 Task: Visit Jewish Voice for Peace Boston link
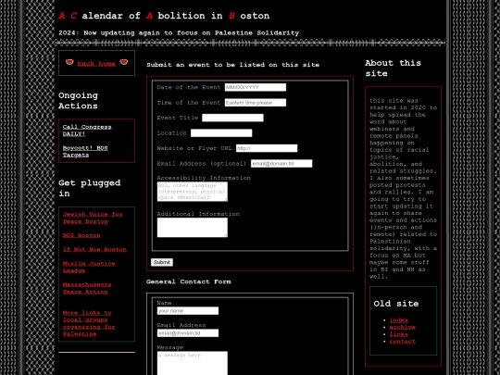[93, 218]
